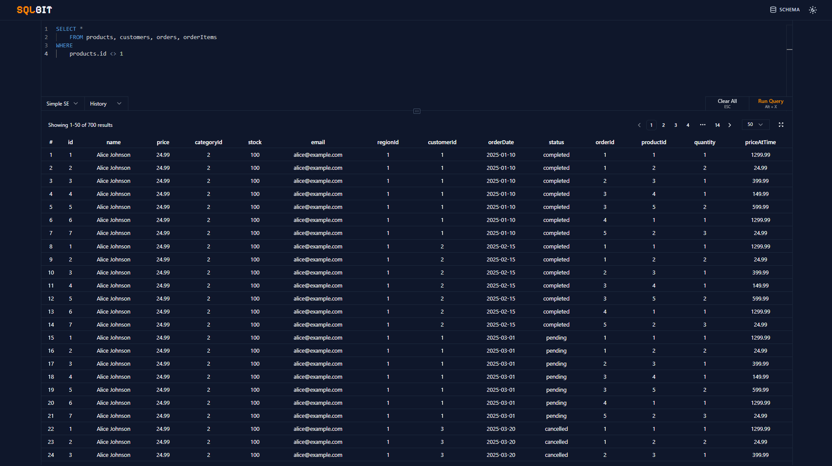832x466 pixels.
Task: Click the priceAtTime 399.99 in row 3
Action: 761,181
